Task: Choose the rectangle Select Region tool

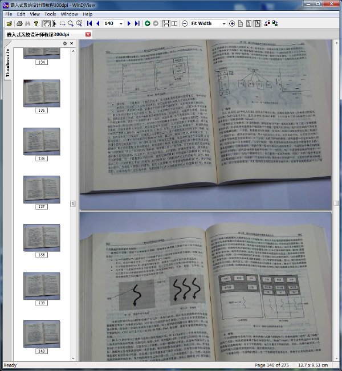Action: (x=62, y=23)
